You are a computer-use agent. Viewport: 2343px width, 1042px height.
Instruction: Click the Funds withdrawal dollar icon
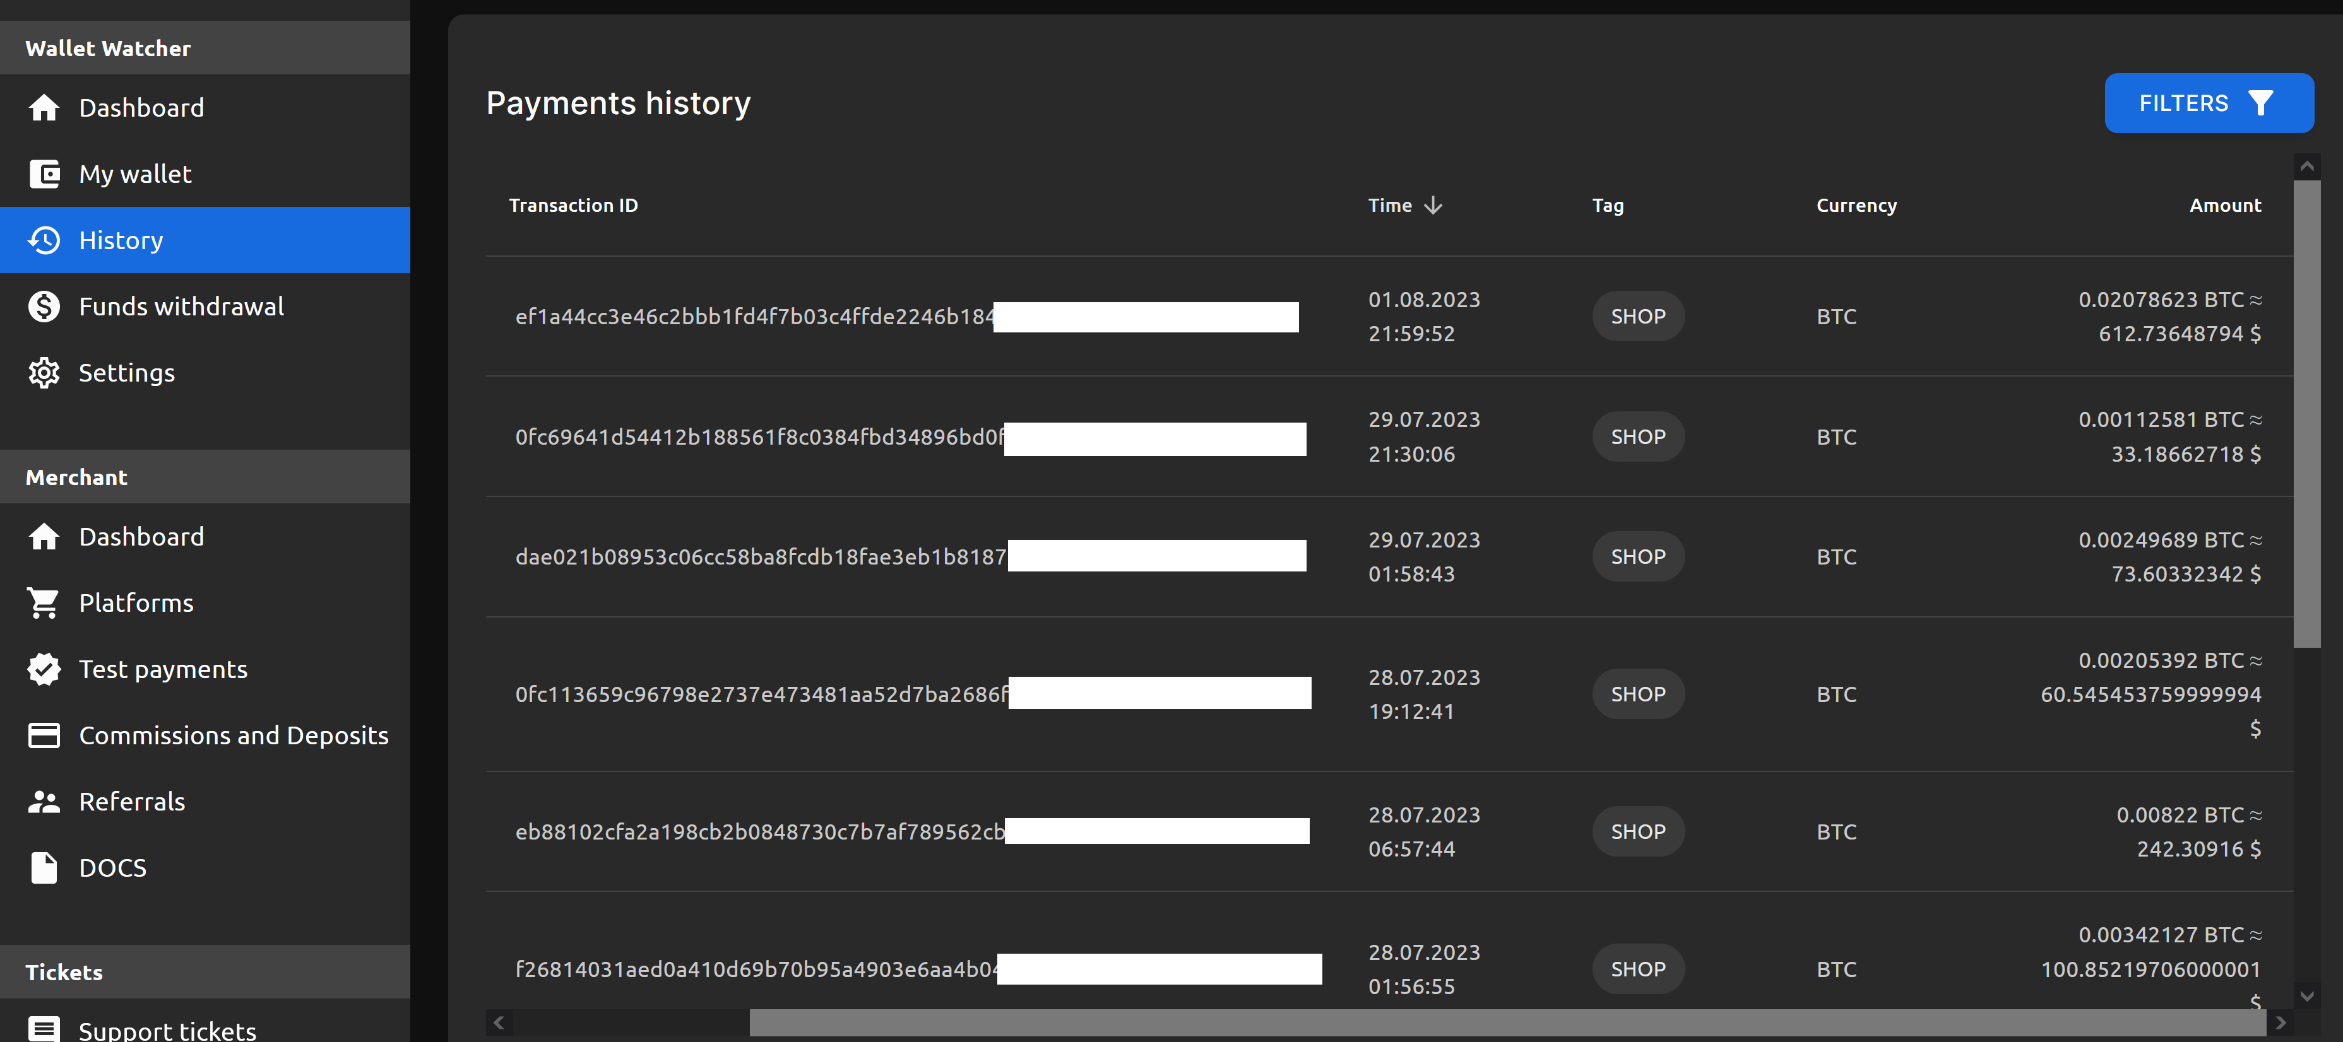[44, 307]
